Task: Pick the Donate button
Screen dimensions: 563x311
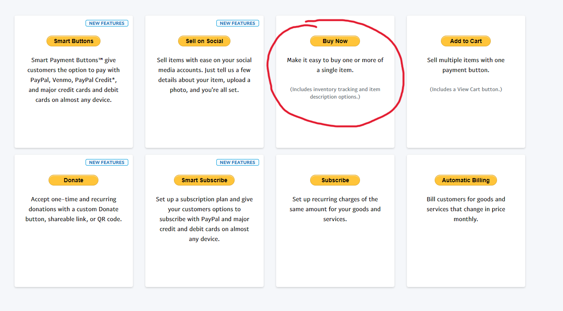Action: tap(73, 180)
